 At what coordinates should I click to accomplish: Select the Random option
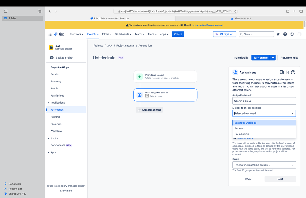pyautogui.click(x=264, y=128)
